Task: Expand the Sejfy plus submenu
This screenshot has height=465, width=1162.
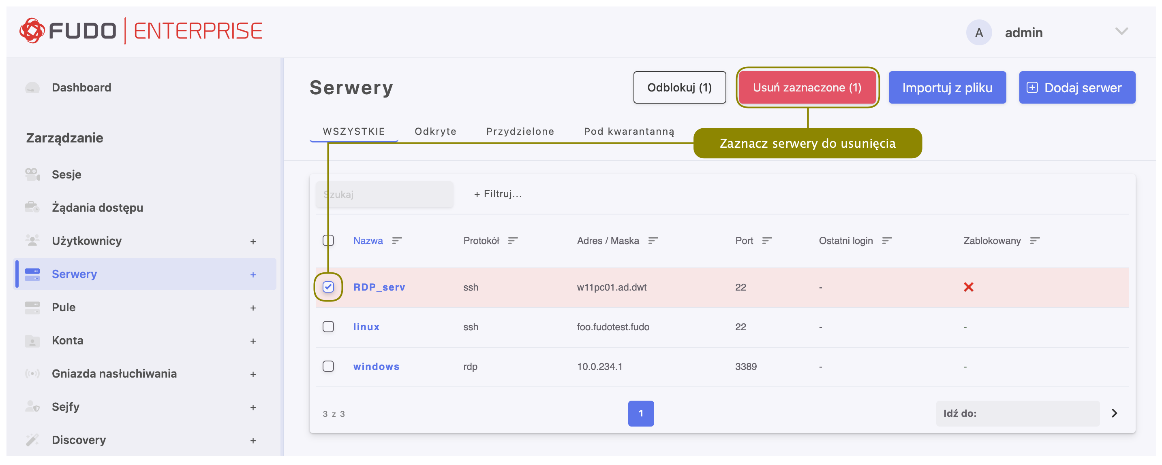Action: point(253,407)
